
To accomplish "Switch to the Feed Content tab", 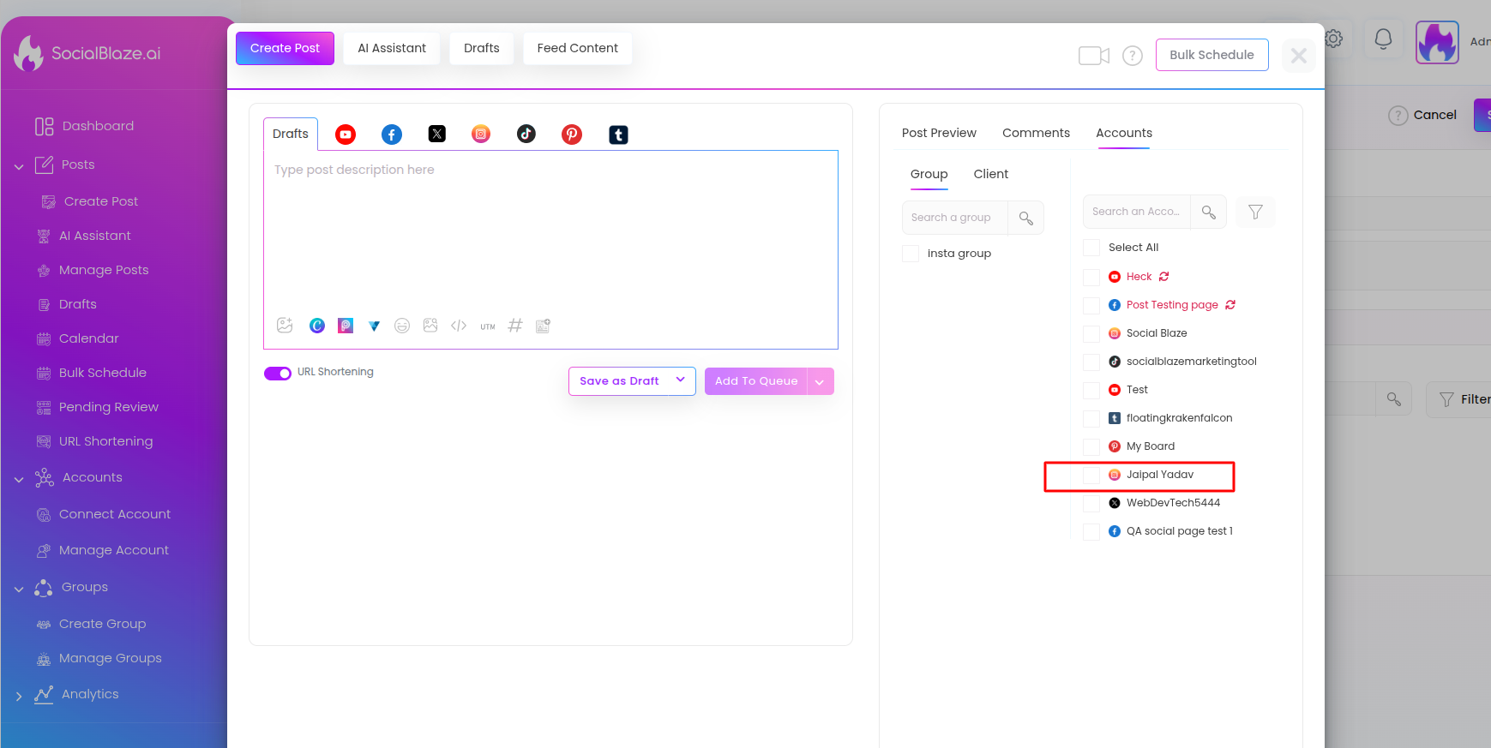I will 577,48.
